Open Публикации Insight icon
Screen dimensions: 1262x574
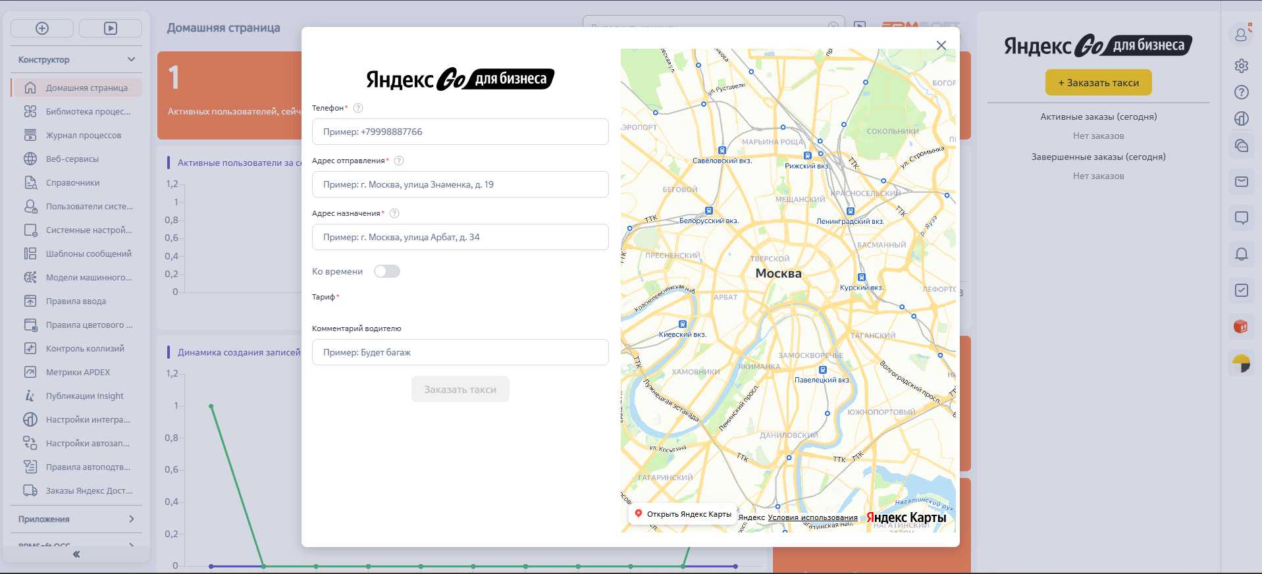pos(30,396)
